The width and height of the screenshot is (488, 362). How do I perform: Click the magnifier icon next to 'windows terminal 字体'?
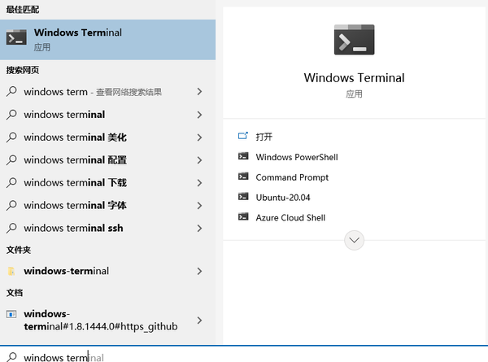click(11, 206)
